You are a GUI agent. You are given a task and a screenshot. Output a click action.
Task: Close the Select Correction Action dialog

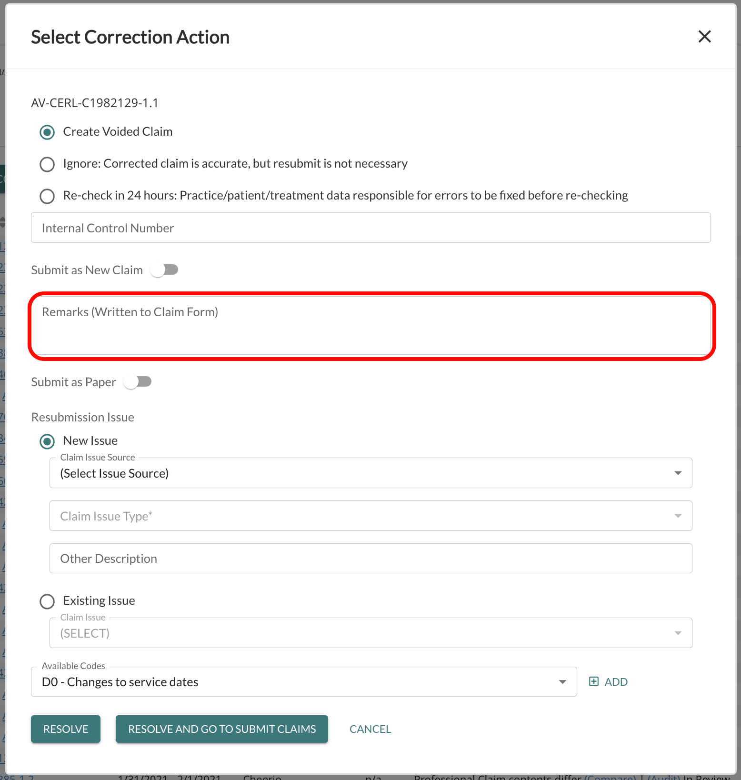point(705,36)
